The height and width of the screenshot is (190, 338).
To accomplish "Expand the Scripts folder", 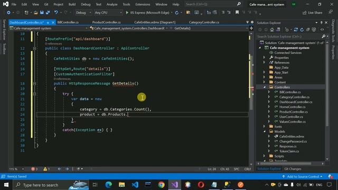I will (264, 156).
